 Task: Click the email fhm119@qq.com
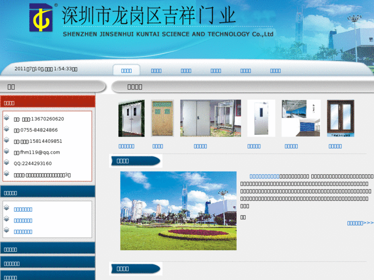click(40, 152)
